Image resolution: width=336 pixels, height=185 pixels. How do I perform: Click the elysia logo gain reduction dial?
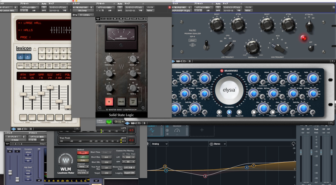pos(229,90)
